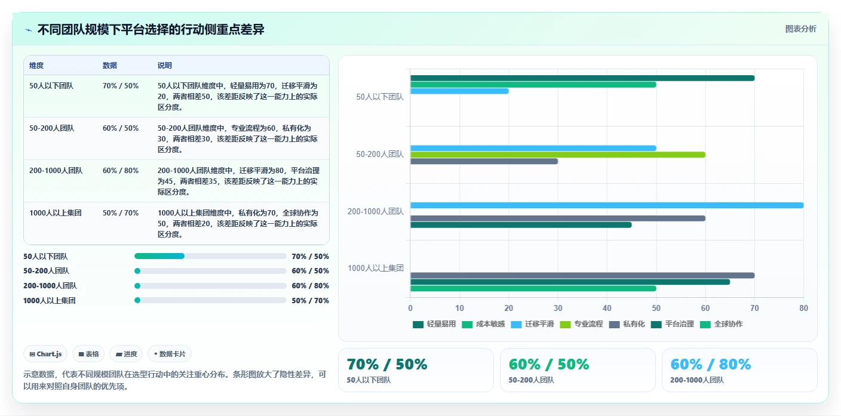
Task: Open the 70% / 50% summary card
Action: click(416, 370)
